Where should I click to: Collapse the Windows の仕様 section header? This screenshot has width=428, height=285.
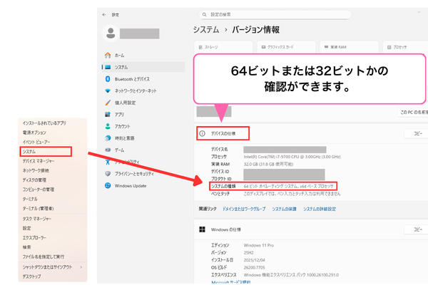(x=311, y=229)
